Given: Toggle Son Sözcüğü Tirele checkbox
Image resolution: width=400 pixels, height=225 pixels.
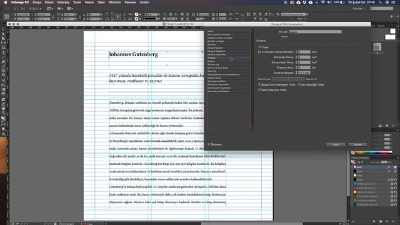Looking at the screenshot, I should click(x=299, y=84).
